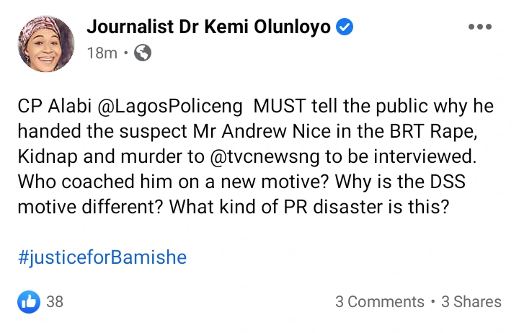The width and height of the screenshot is (519, 333).
Task: View the 3 Shares list
Action: (471, 302)
